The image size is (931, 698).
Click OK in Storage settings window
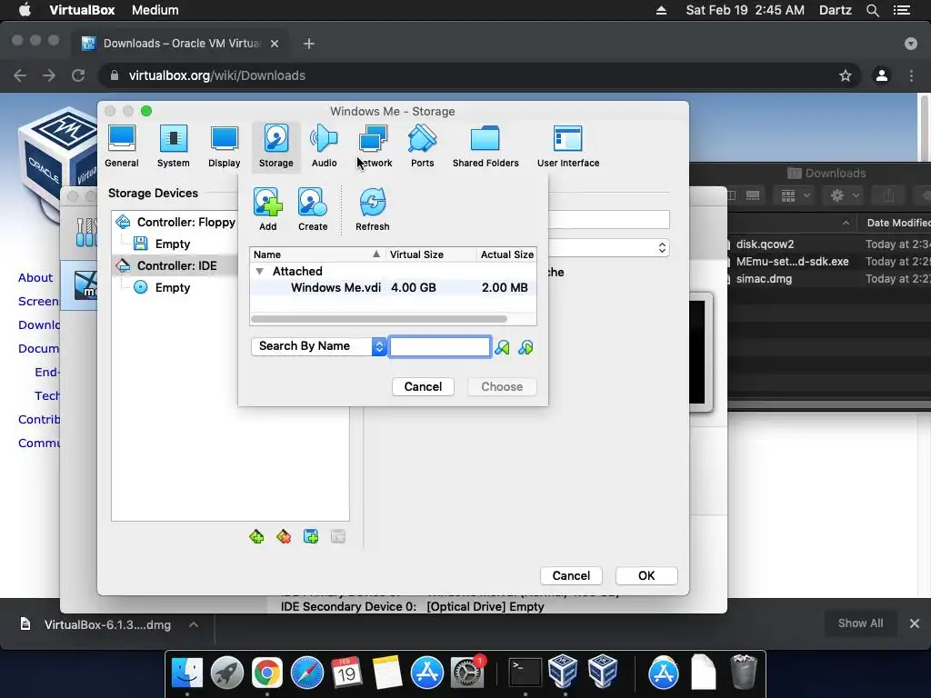pyautogui.click(x=646, y=575)
